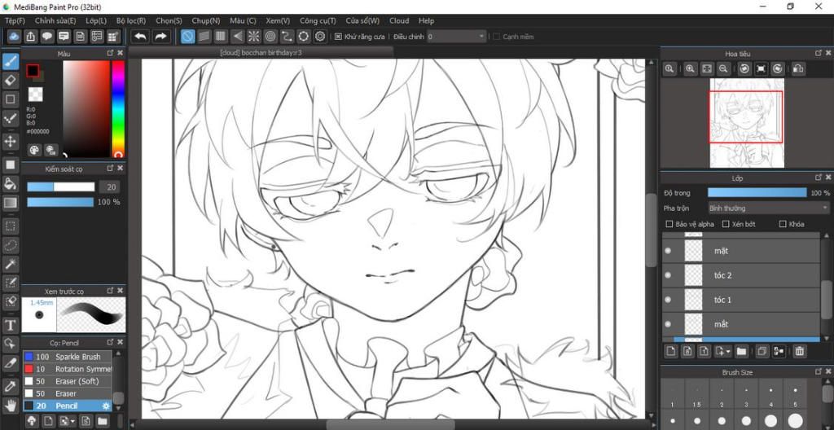Click the rainbow hue slider strip
The height and width of the screenshot is (430, 834).
[117, 108]
